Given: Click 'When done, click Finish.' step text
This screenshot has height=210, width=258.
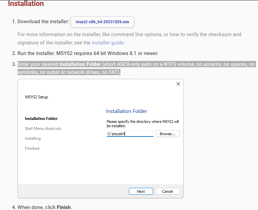Looking at the screenshot, I should pyautogui.click(x=45, y=207).
